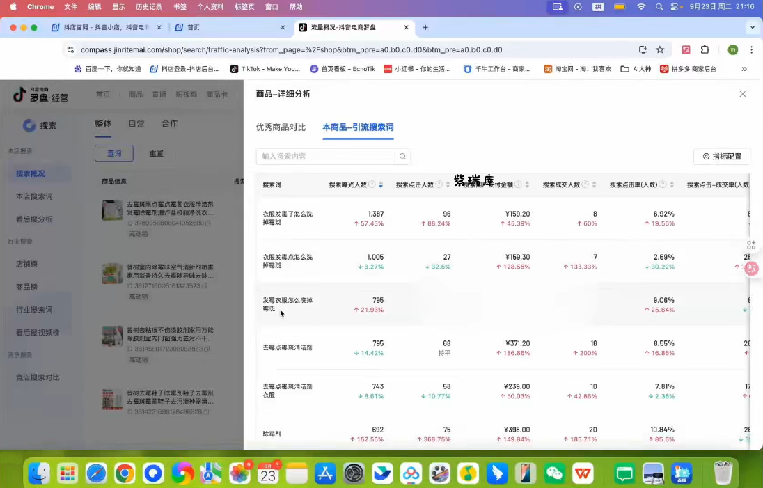This screenshot has height=488, width=763.
Task: Open the new tab plus button
Action: point(425,28)
